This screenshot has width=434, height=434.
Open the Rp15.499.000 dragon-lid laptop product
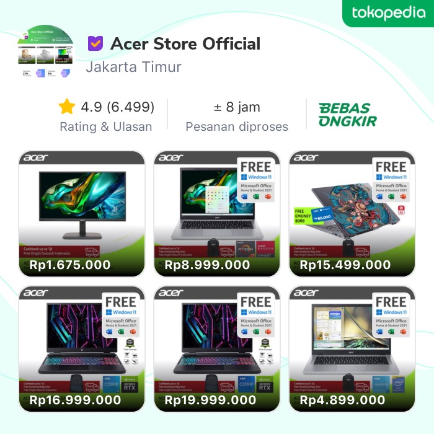352,213
